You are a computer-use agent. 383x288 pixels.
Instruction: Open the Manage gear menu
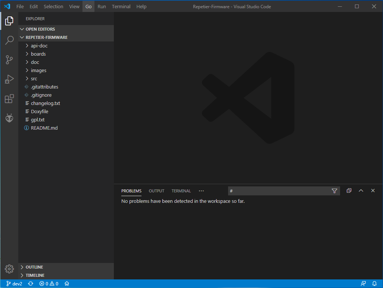(9, 269)
